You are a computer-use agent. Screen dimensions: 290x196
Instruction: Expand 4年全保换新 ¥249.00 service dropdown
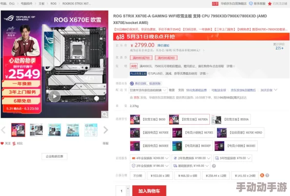150,158
